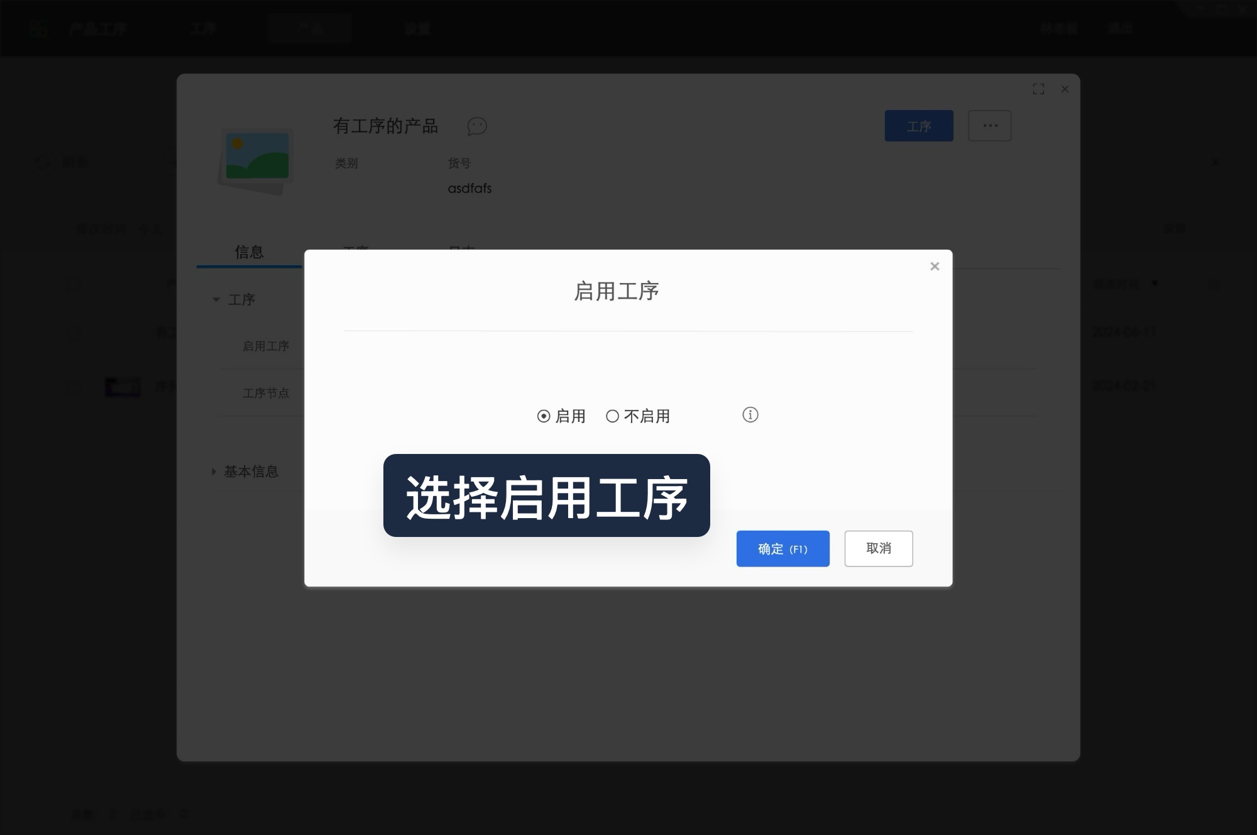Viewport: 1257px width, 835px height.
Task: Open the comment bubble next to 有工序的产品
Action: (476, 126)
